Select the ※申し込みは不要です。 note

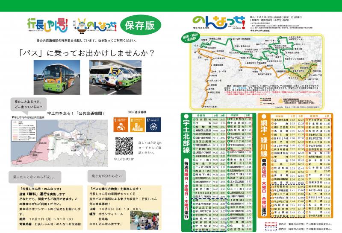[x=105, y=224]
